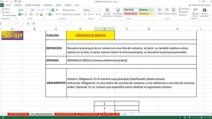Click Autosuma sigma button
This screenshot has height=119, width=212.
click(184, 9)
